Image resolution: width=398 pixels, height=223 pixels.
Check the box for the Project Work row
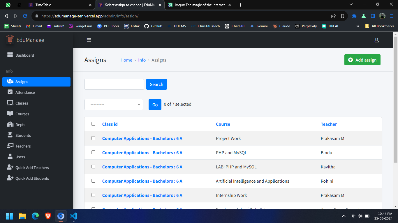pyautogui.click(x=93, y=138)
